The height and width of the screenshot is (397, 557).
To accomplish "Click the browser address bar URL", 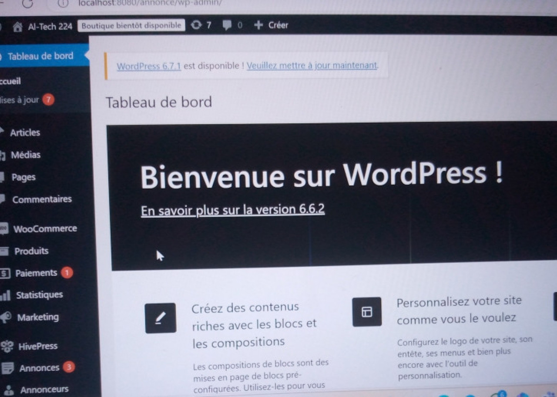I will click(x=150, y=3).
